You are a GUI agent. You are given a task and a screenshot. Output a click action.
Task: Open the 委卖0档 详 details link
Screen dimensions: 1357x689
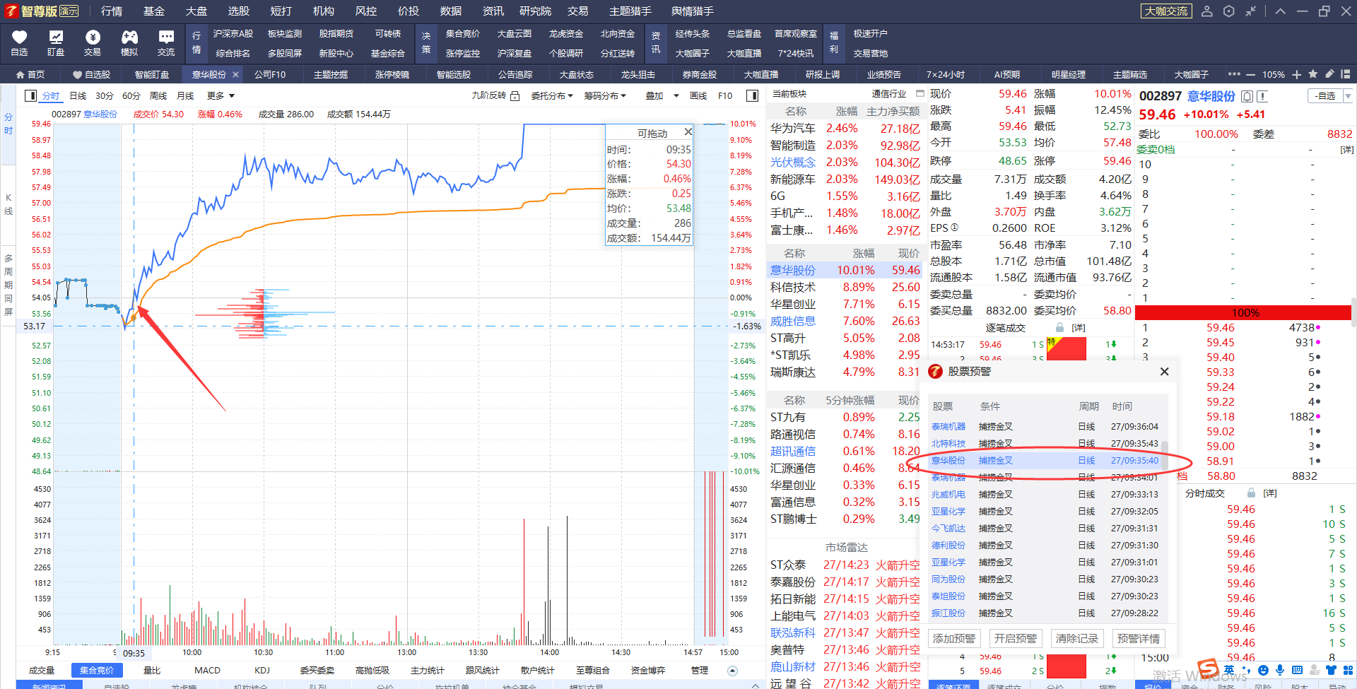pos(1347,150)
